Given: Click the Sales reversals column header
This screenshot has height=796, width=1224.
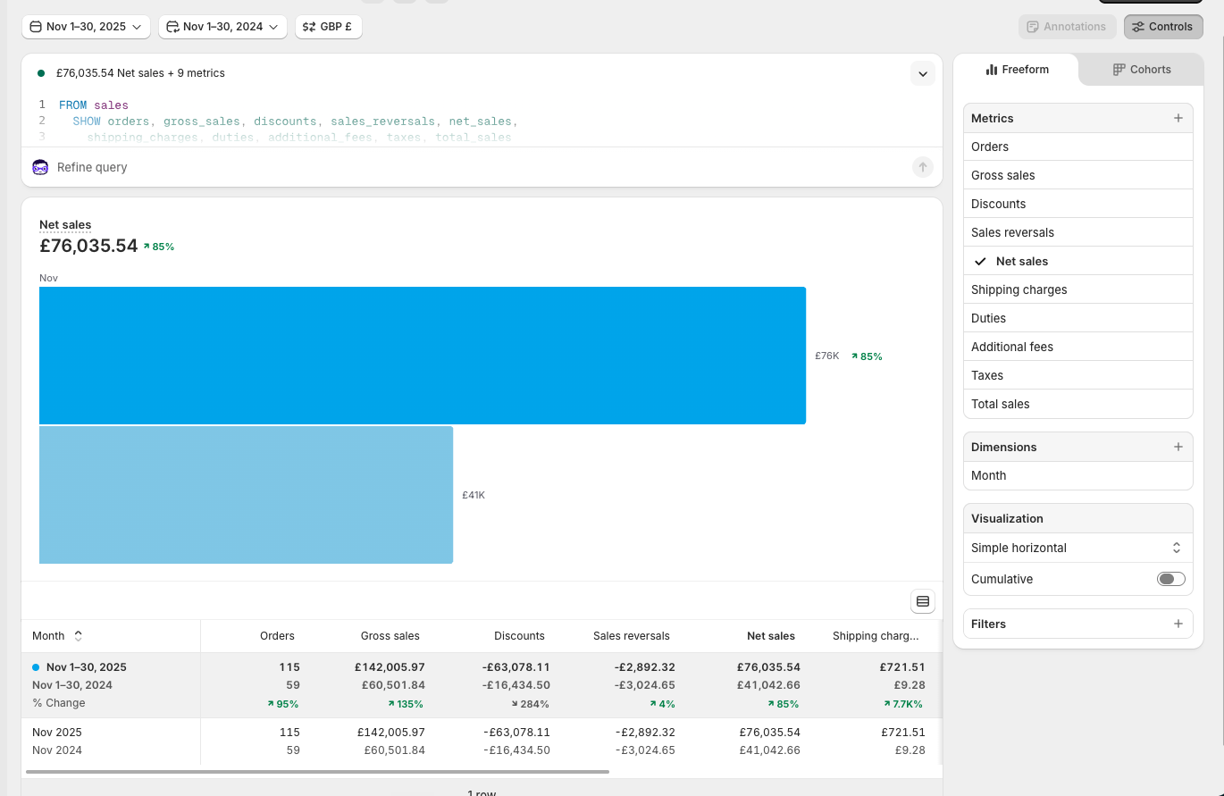Looking at the screenshot, I should [x=632, y=636].
